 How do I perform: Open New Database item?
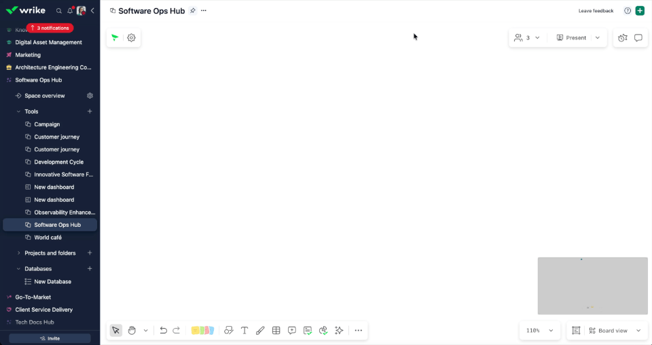(x=52, y=281)
